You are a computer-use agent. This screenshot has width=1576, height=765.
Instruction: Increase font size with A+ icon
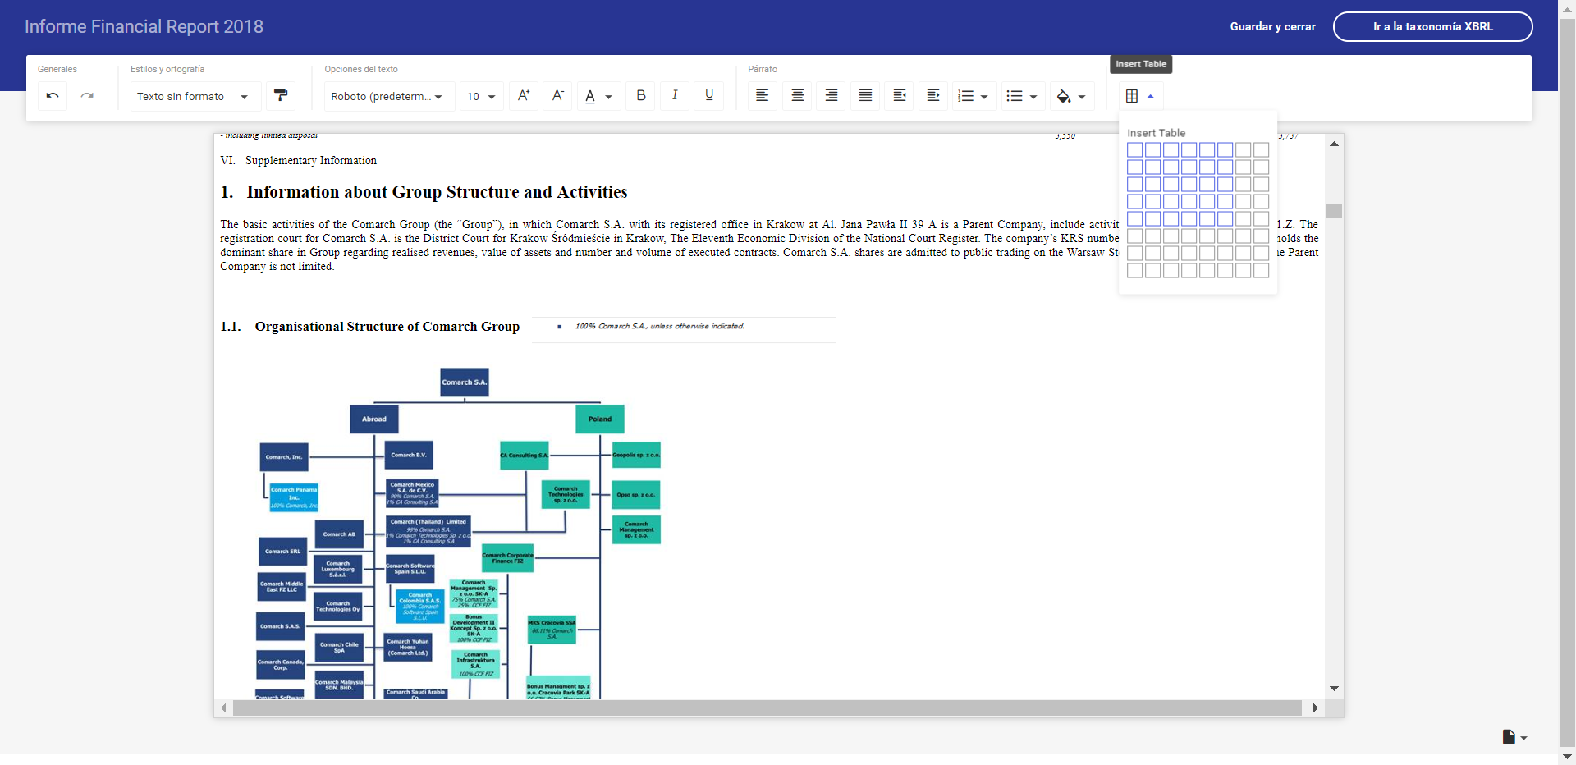524,96
